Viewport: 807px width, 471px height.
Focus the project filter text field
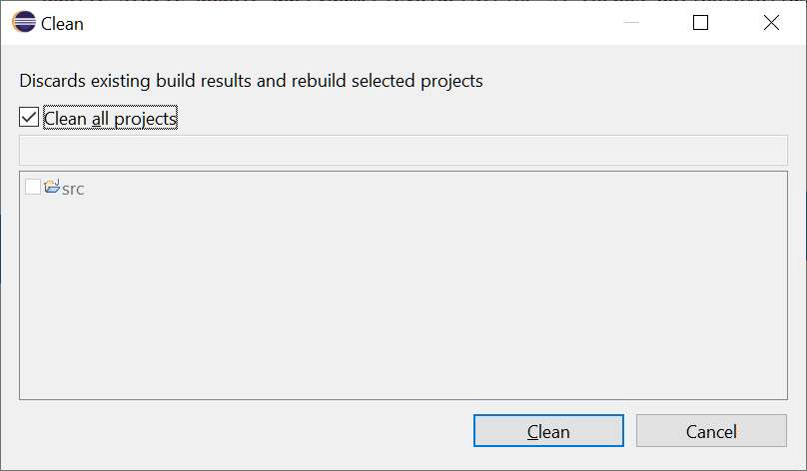pyautogui.click(x=403, y=150)
